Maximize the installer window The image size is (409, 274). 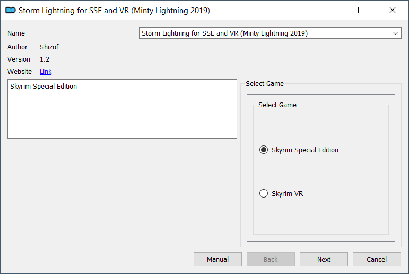[x=361, y=10]
